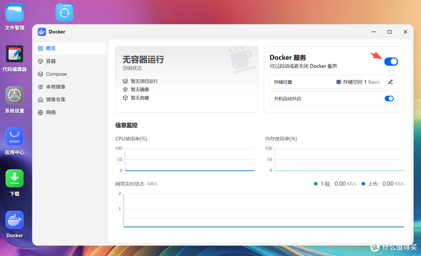421x256 pixels.
Task: Click the 容器 cube icon in sidebar
Action: pyautogui.click(x=41, y=61)
